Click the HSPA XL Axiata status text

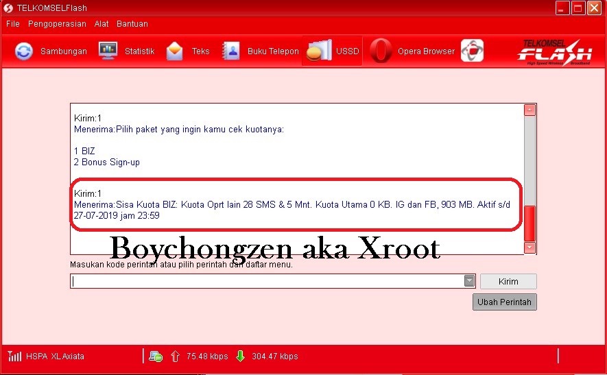[x=55, y=356]
